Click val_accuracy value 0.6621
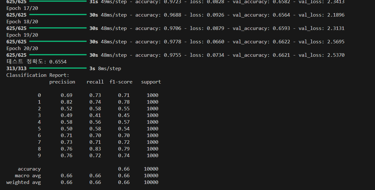375x190 pixels. click(281, 55)
